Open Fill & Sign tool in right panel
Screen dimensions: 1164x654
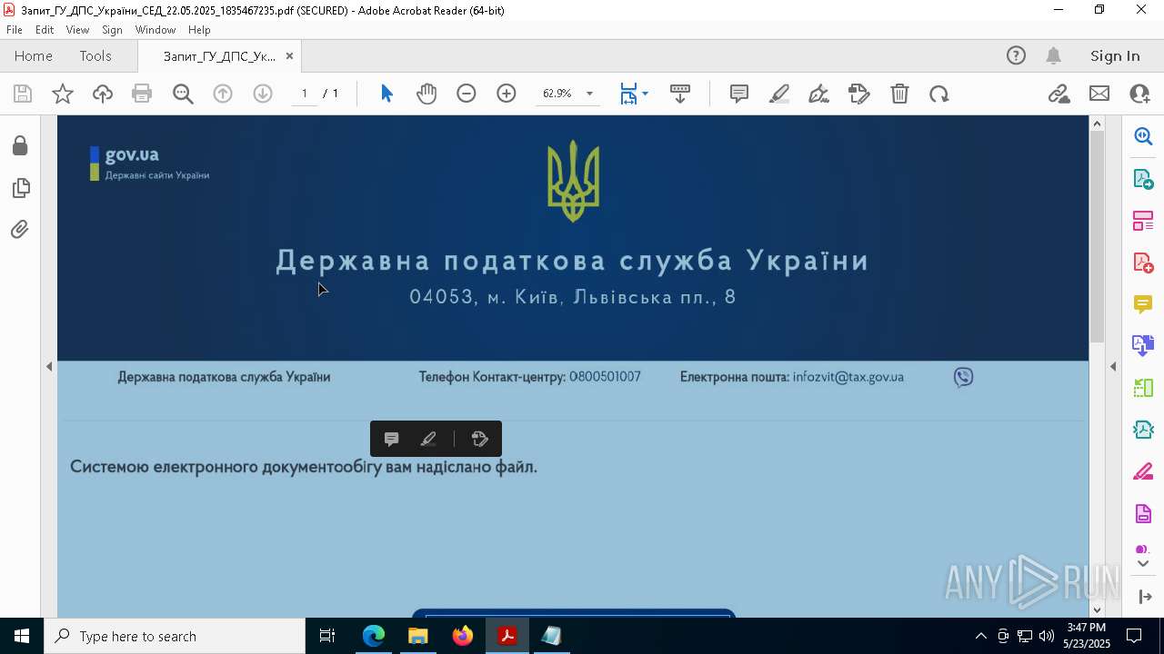[1143, 471]
